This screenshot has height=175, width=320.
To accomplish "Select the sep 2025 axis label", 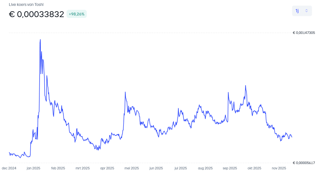I will pos(230,168).
